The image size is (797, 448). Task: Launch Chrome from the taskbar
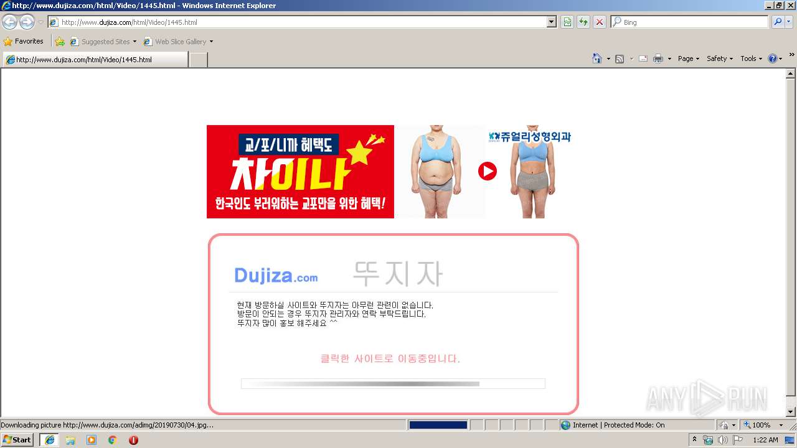[112, 440]
